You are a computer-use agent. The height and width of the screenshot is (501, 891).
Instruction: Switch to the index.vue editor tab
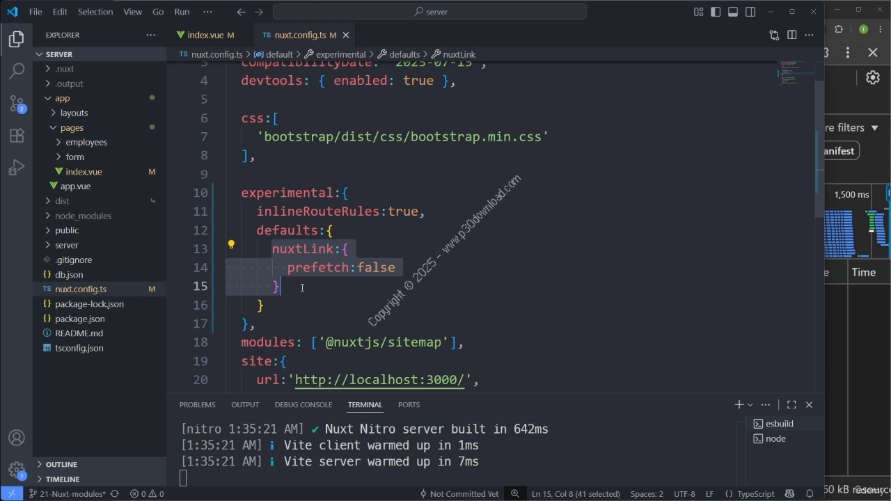click(x=205, y=35)
